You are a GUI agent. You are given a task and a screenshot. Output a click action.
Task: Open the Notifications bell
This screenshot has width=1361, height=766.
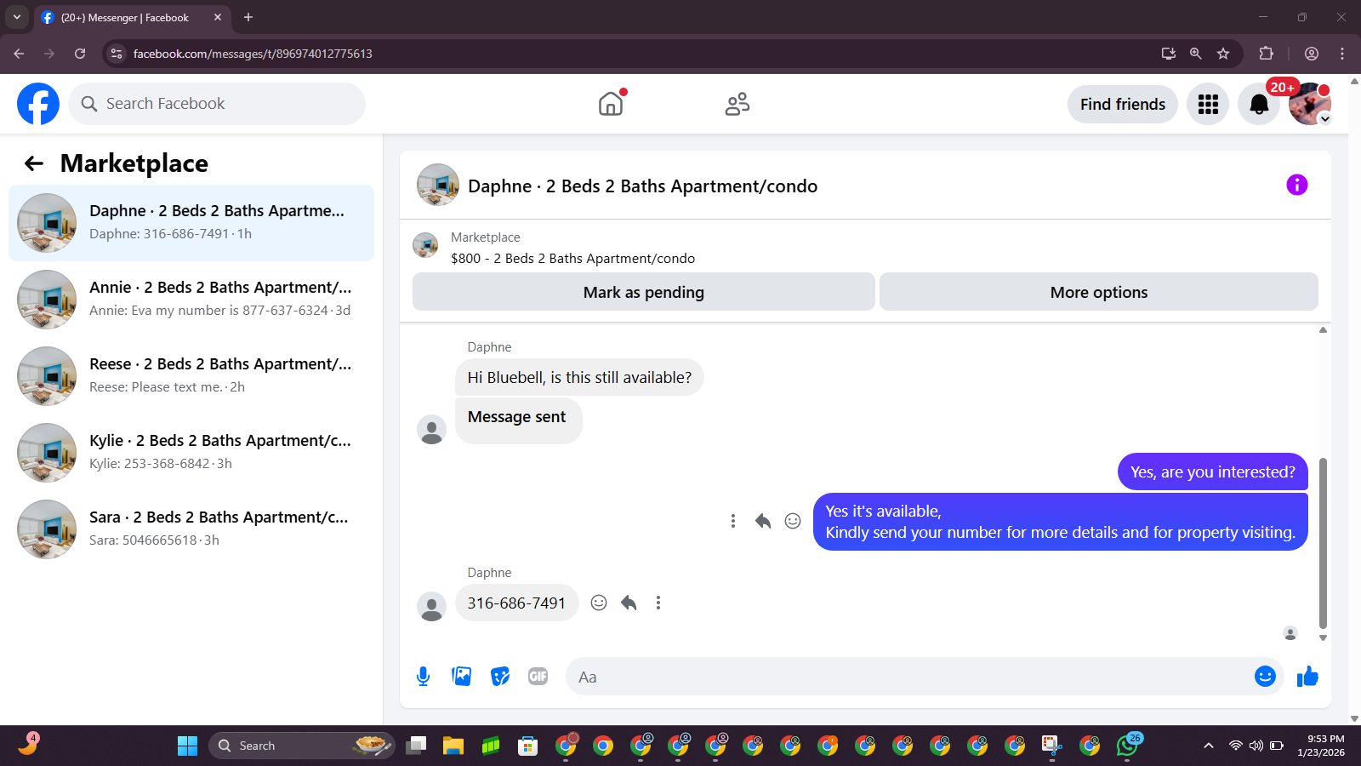[x=1259, y=105]
